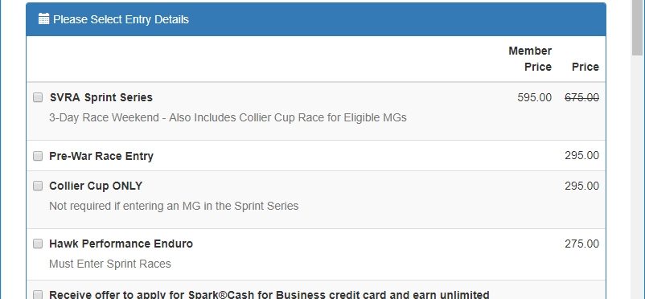Click the Pre-War Race Entry 295.00 price
Image resolution: width=645 pixels, height=299 pixels.
[x=581, y=155]
